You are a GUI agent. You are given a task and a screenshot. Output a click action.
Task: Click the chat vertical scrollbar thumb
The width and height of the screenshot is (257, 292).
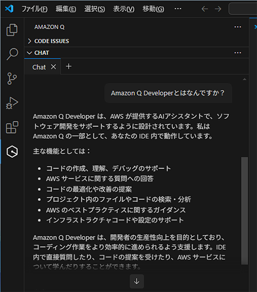(x=244, y=211)
